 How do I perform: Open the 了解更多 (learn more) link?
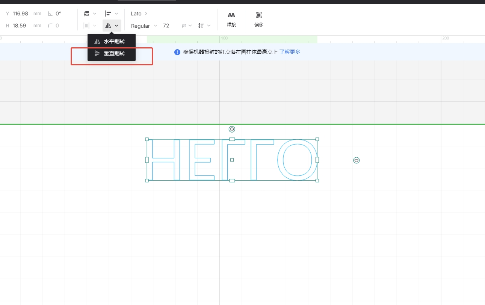290,52
